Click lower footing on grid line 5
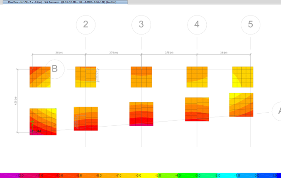The width and height of the screenshot is (281, 178). click(x=241, y=105)
